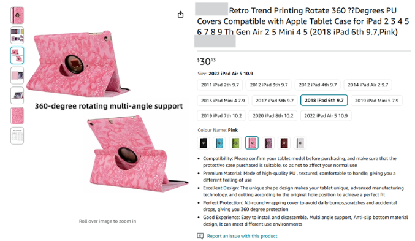Select size 2011 iPad 2th 9.7
Screen dimensions: 415x241
point(219,85)
